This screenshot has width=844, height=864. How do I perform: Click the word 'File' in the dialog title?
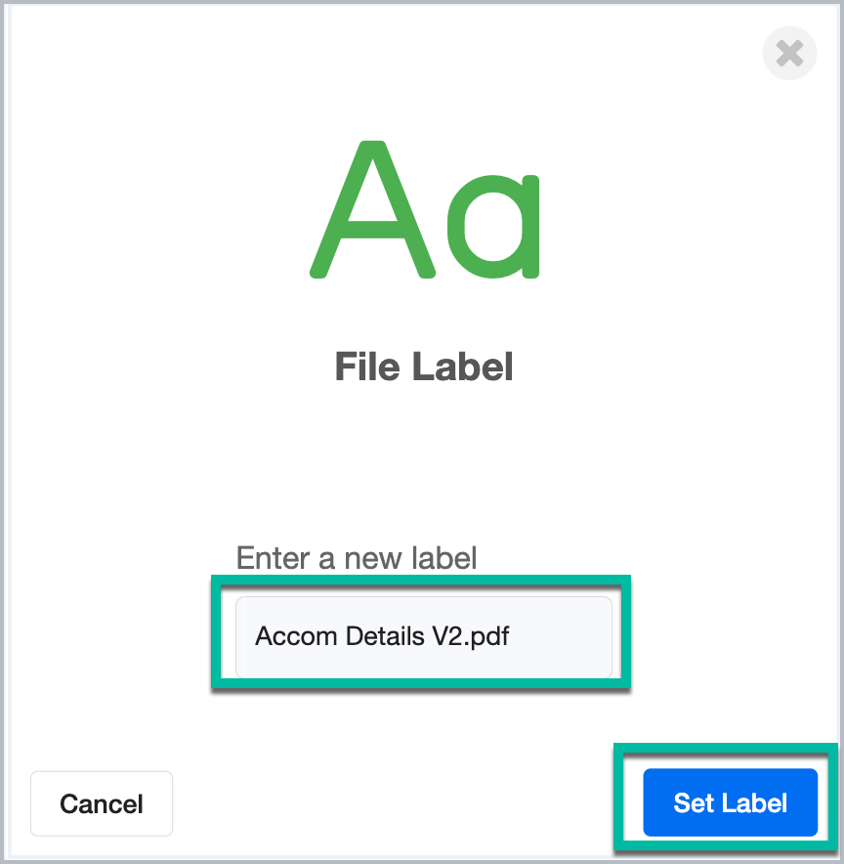point(367,367)
